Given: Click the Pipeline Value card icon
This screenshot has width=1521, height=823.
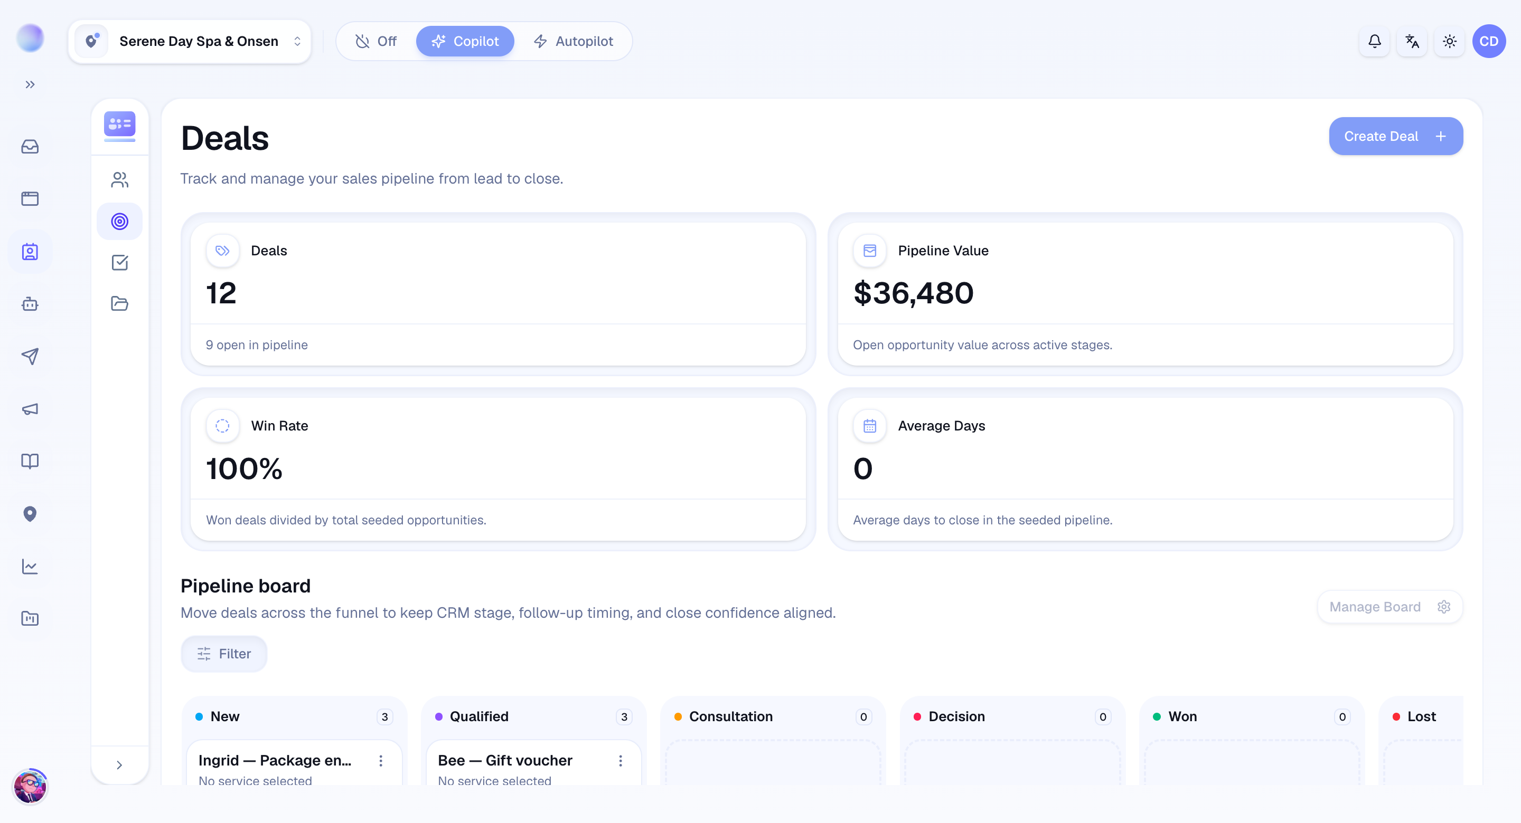Looking at the screenshot, I should [870, 251].
